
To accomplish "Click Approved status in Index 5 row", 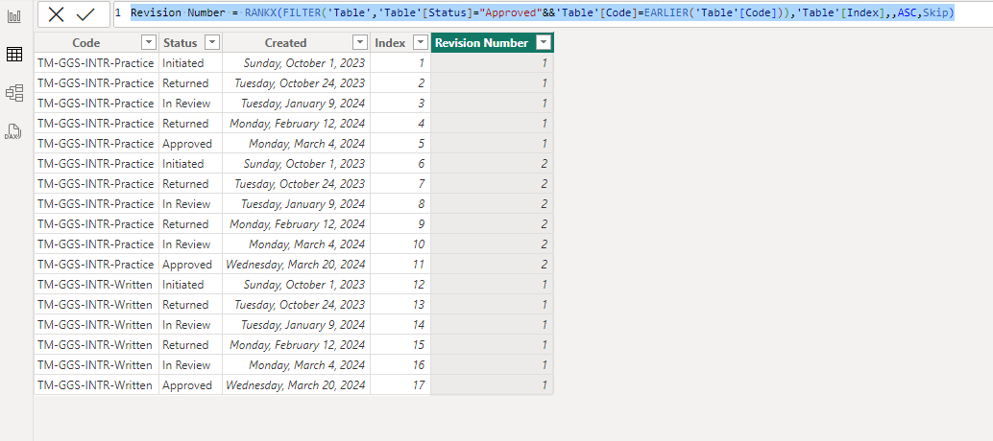I will (190, 144).
